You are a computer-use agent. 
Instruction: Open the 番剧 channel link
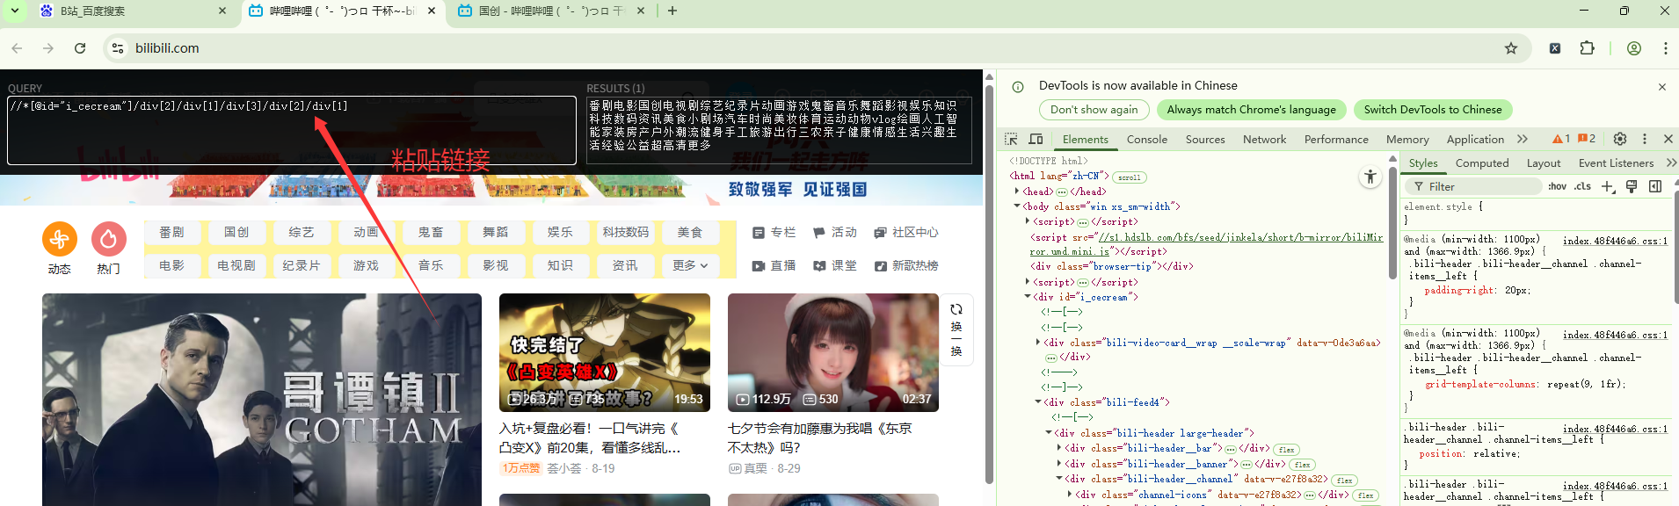pos(171,232)
